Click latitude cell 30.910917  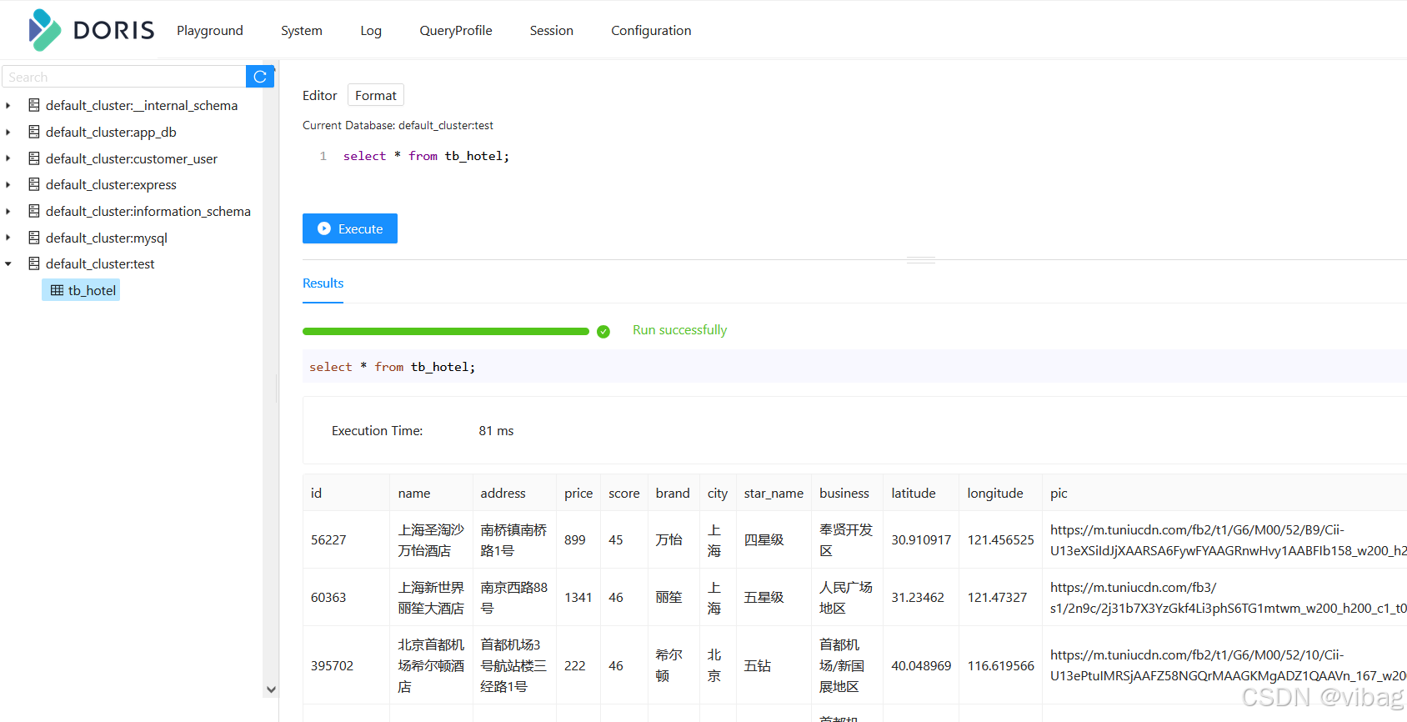pyautogui.click(x=921, y=540)
